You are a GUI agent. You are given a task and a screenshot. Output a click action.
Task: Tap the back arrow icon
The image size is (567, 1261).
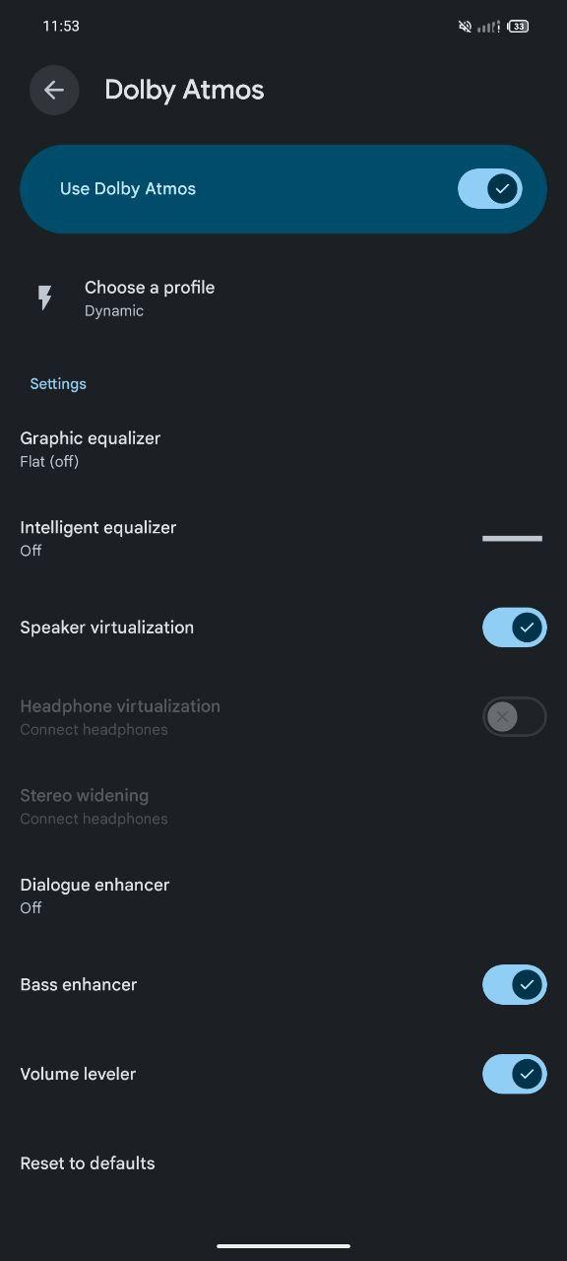pyautogui.click(x=54, y=90)
